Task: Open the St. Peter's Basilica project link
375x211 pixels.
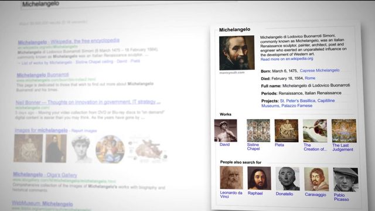Action: coord(298,101)
